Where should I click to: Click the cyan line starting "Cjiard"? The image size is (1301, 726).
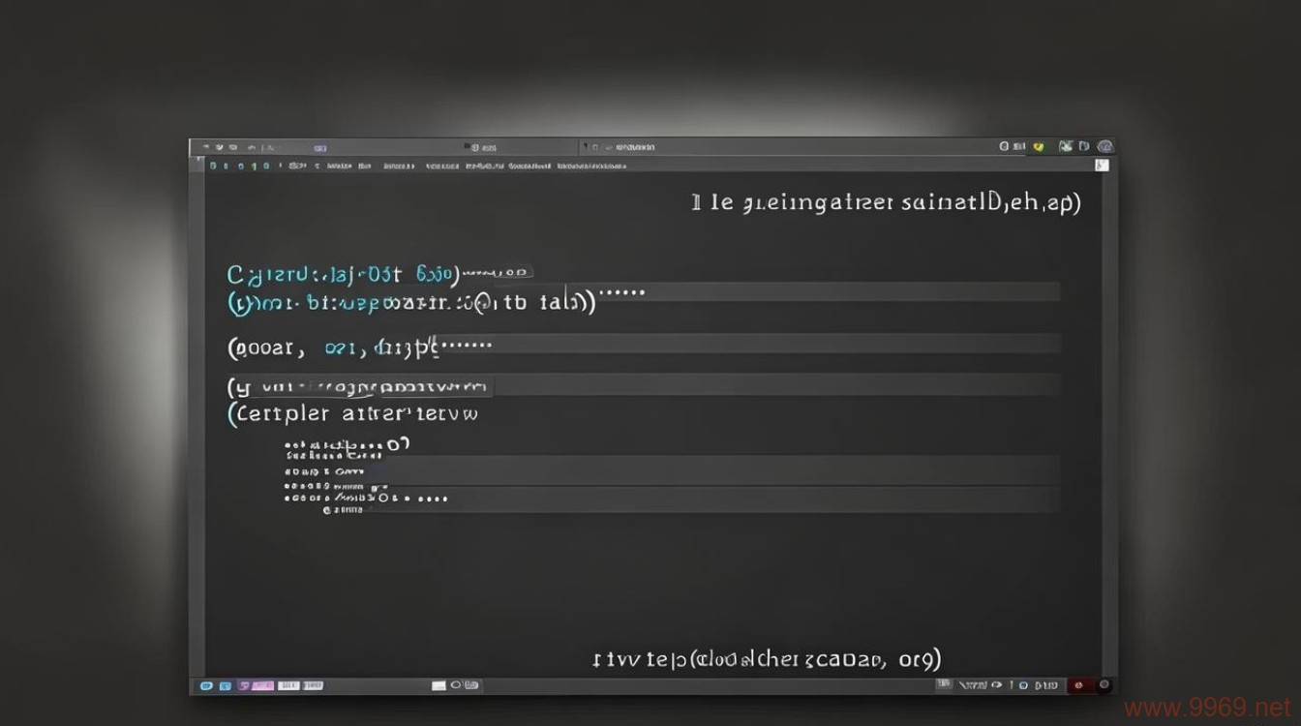[x=380, y=274]
